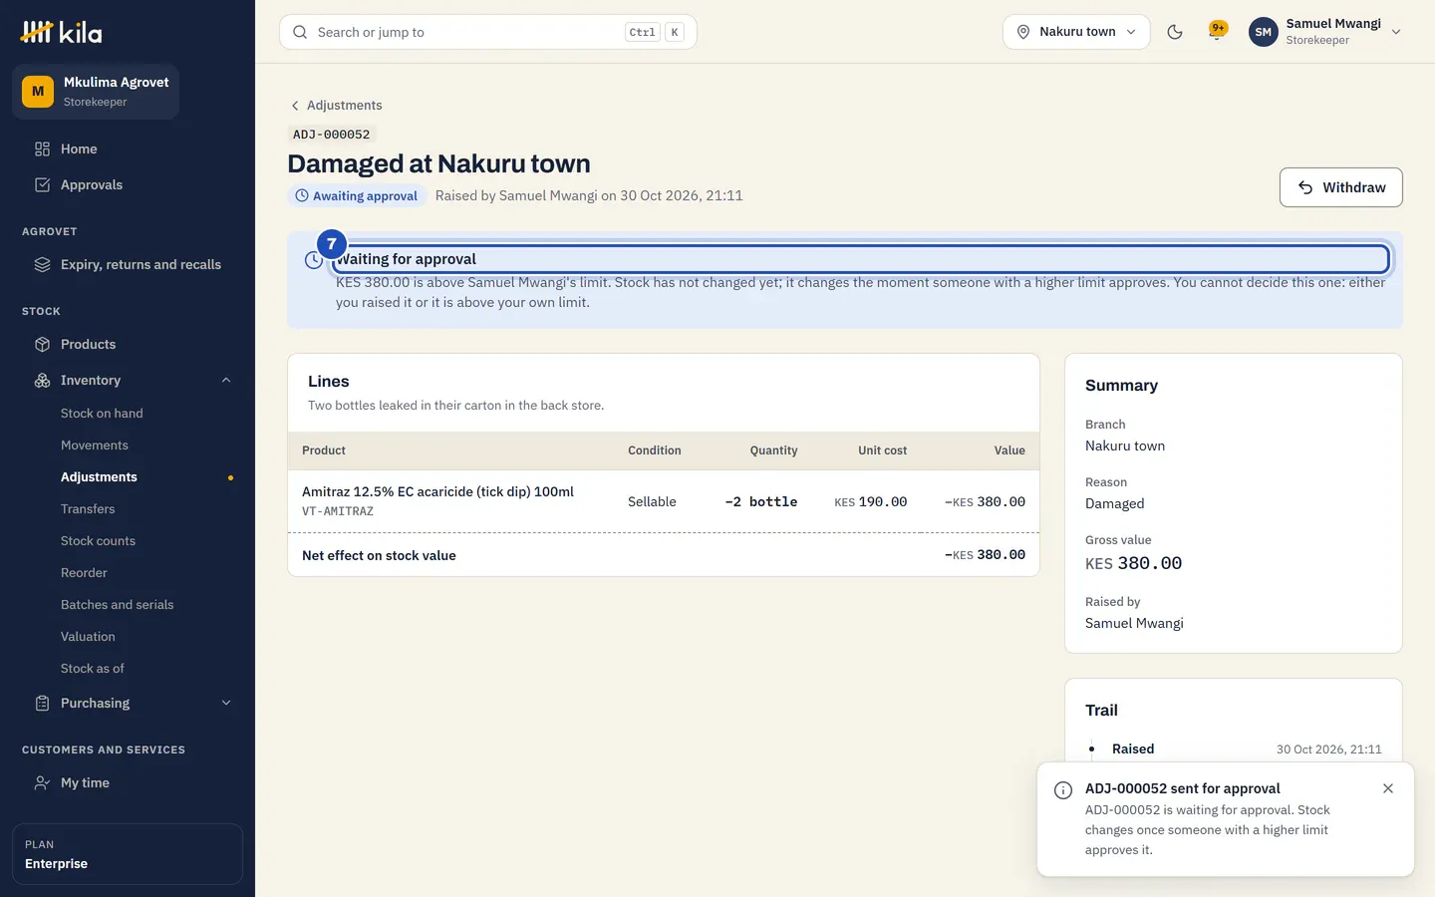Click the SM user avatar

(x=1263, y=32)
